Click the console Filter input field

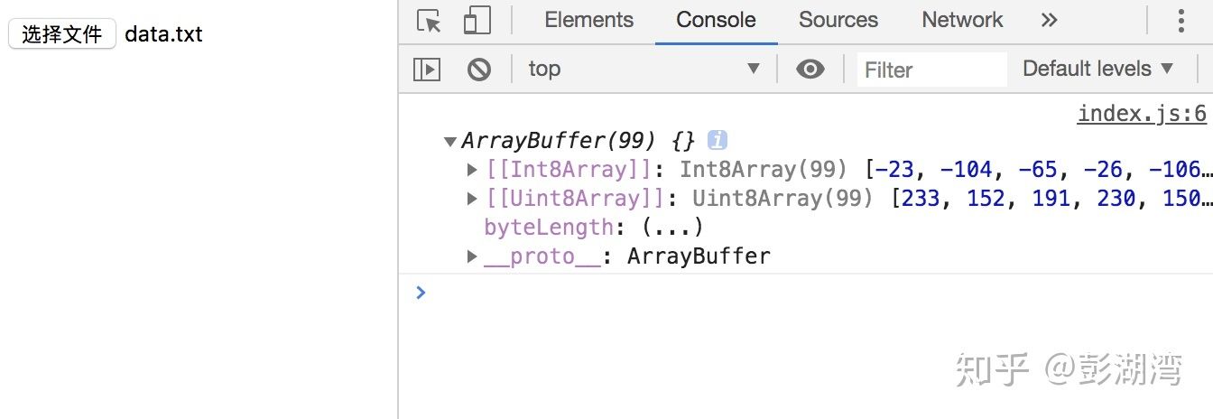pos(930,70)
